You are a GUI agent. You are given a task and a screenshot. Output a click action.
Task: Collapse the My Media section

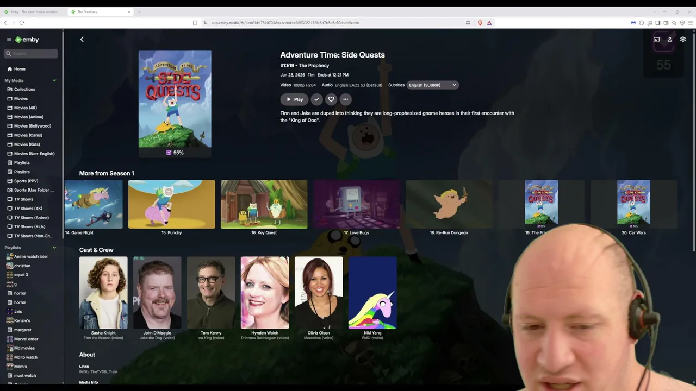(x=54, y=80)
